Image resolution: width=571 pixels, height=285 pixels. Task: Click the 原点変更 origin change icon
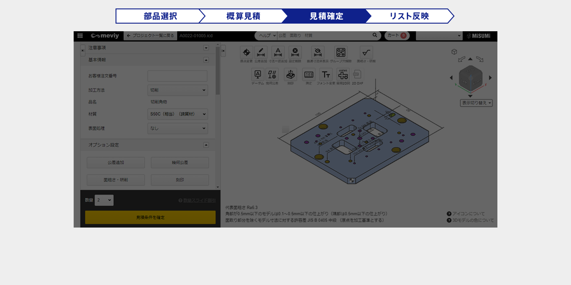coord(246,53)
